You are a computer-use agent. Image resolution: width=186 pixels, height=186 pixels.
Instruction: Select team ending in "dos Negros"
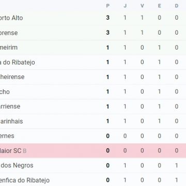point(17,165)
